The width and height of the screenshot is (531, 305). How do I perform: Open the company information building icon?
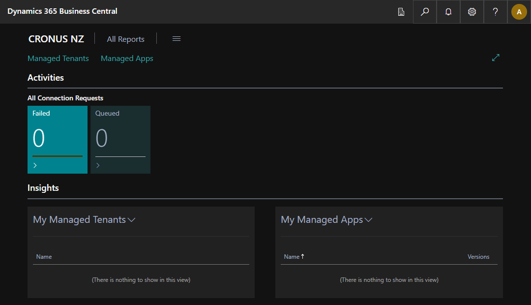tap(401, 12)
